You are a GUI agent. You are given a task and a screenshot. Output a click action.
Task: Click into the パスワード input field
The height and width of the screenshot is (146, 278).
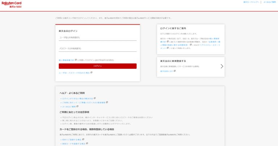pyautogui.click(x=97, y=49)
